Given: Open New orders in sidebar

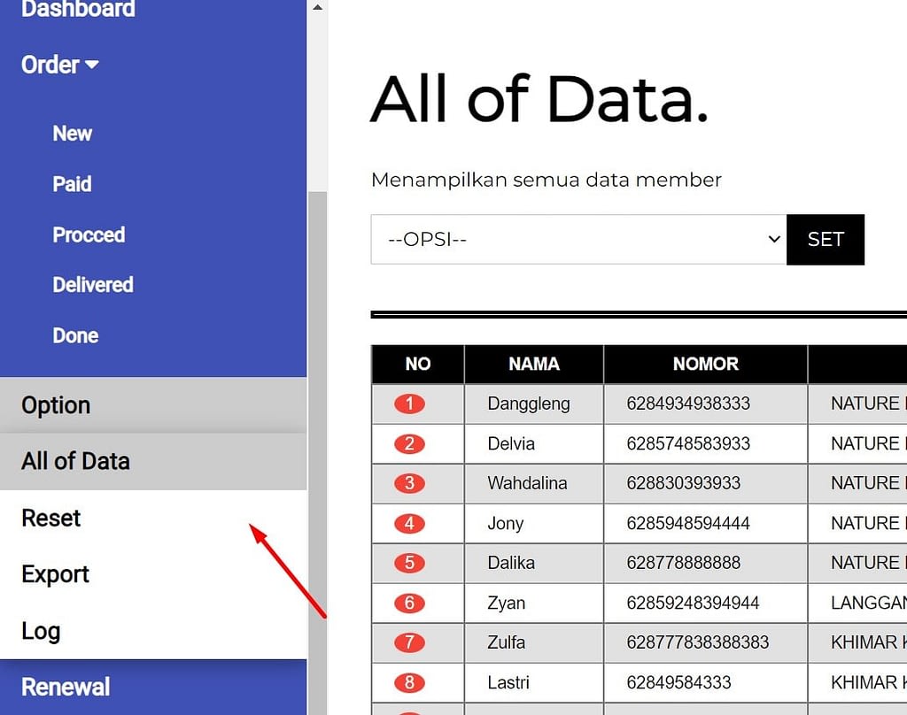Looking at the screenshot, I should point(73,134).
